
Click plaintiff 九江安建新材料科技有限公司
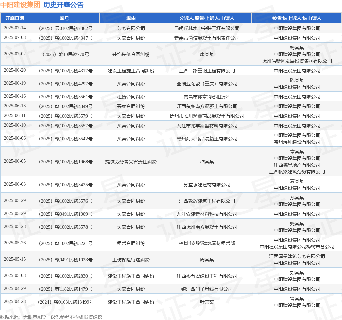pos(207,214)
